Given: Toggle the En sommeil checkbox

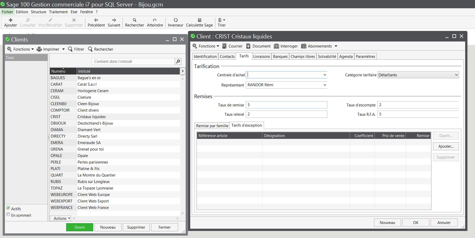Looking at the screenshot, I should (8, 214).
